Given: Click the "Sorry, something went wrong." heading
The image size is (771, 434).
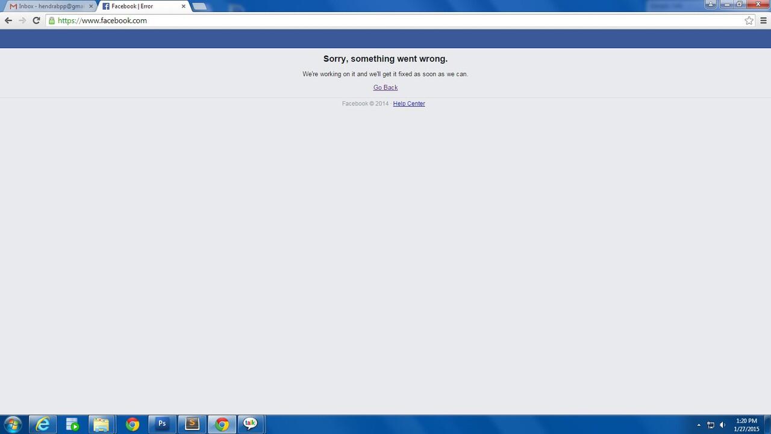Looking at the screenshot, I should [385, 59].
